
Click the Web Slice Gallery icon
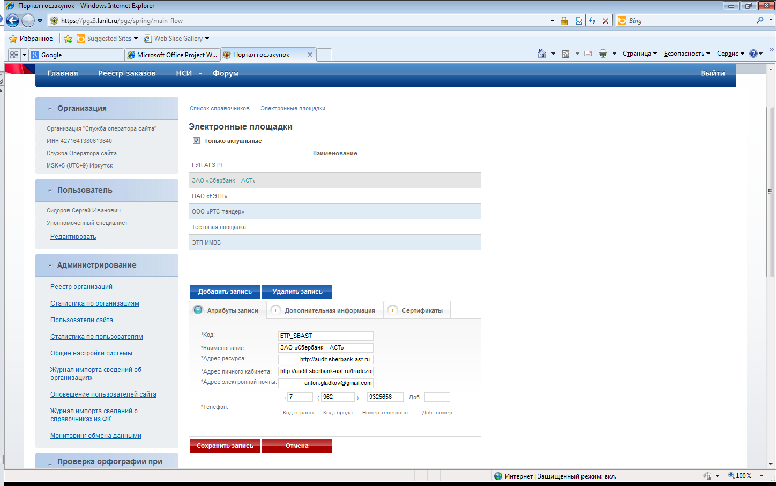coord(147,39)
